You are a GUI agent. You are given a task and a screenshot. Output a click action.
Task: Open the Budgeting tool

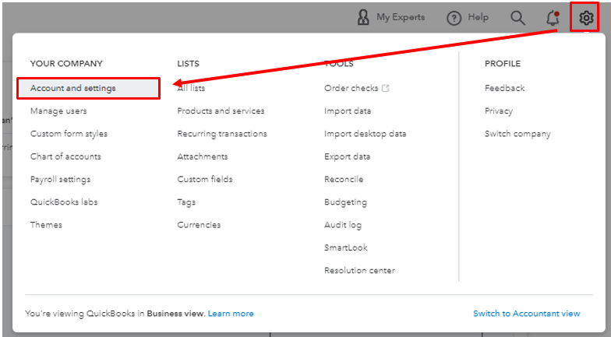(x=345, y=202)
